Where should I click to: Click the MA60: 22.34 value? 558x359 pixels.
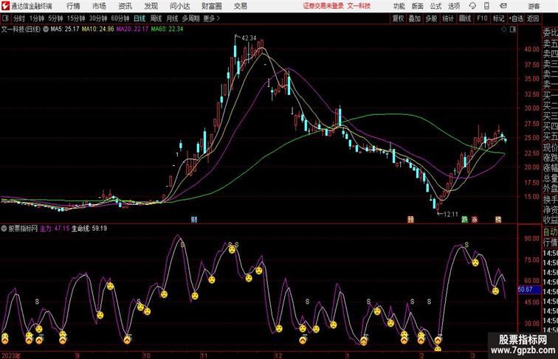167,29
